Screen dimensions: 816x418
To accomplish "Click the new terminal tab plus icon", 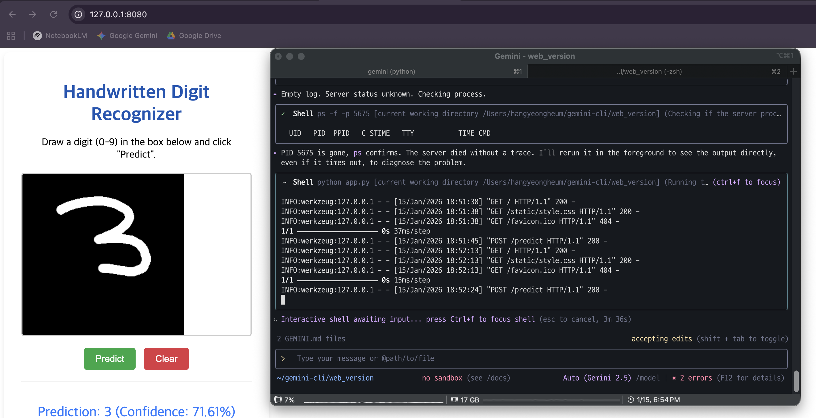I will tap(793, 72).
